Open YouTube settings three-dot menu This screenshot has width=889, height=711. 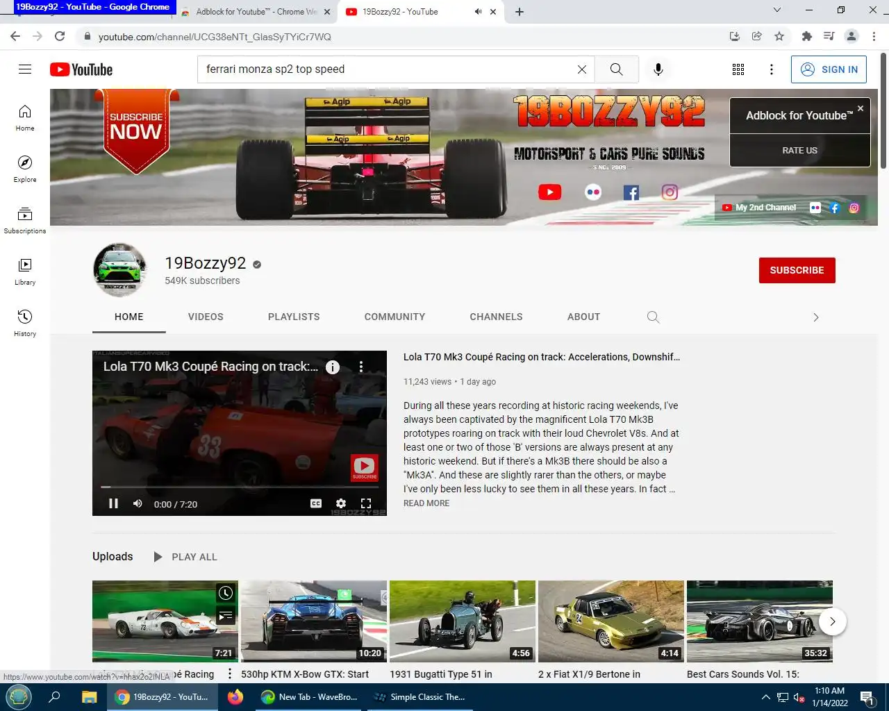click(x=772, y=69)
